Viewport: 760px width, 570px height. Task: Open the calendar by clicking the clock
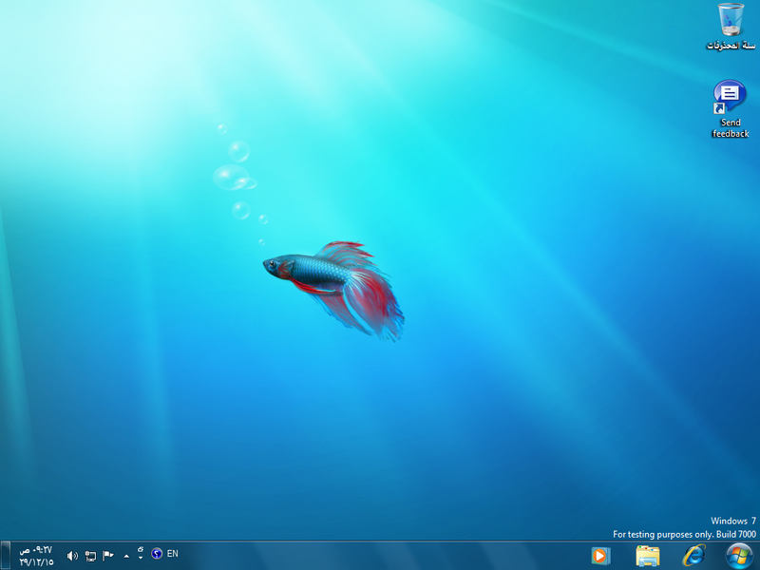pyautogui.click(x=35, y=549)
